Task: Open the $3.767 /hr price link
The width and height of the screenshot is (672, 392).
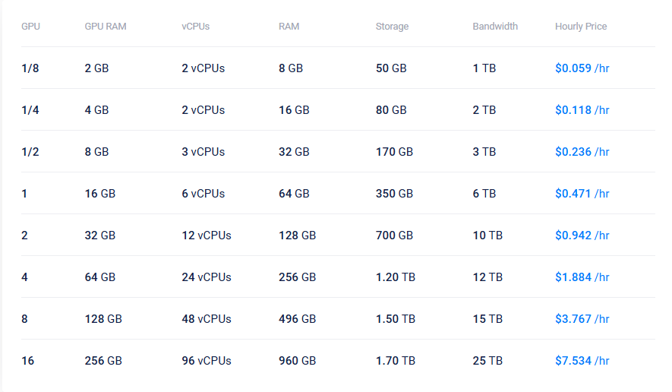Action: pyautogui.click(x=582, y=319)
